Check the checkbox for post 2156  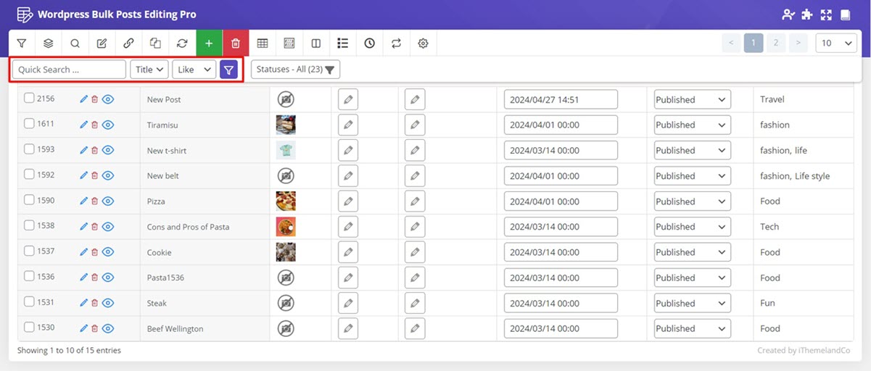pyautogui.click(x=29, y=99)
